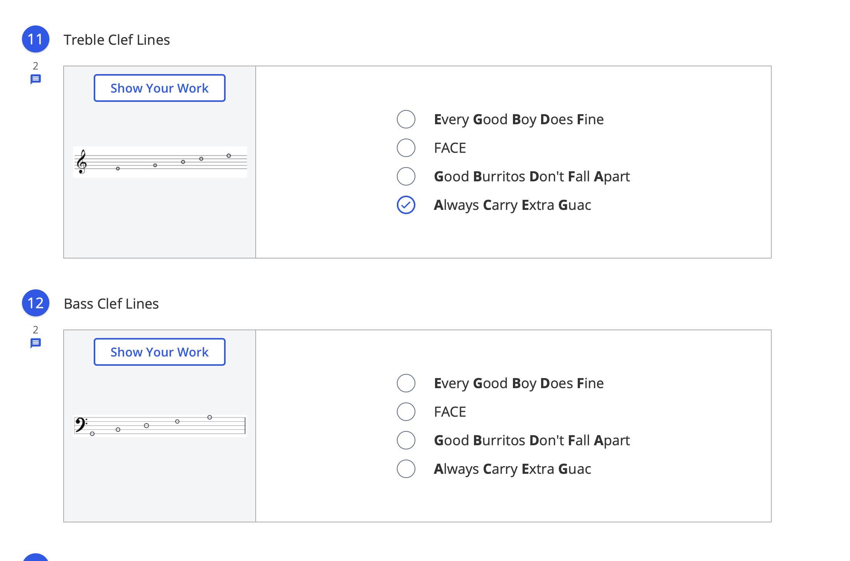Viewport: 850px width, 561px height.
Task: Open comments icon for question 11
Action: (x=35, y=79)
